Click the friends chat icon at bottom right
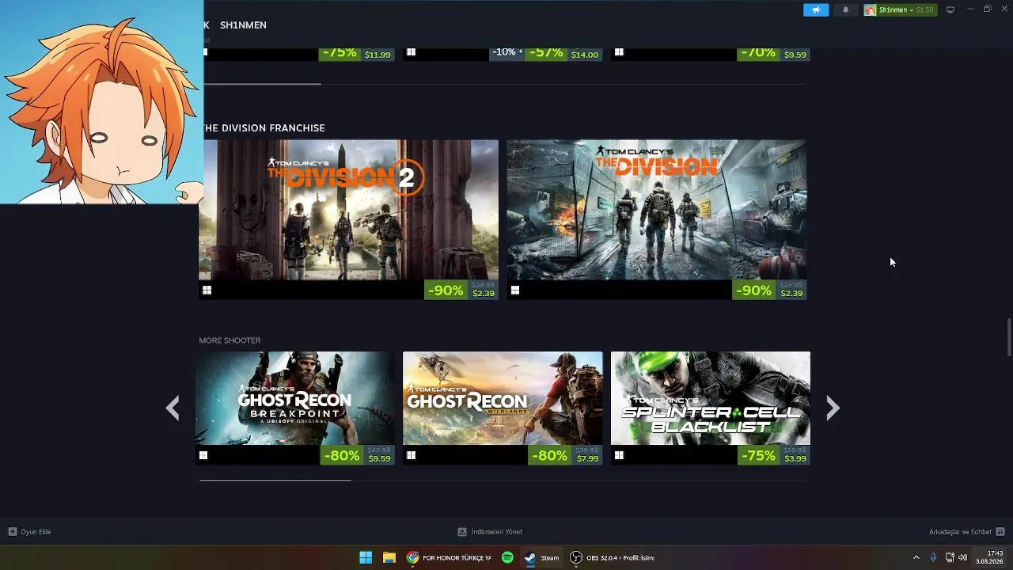This screenshot has width=1013, height=570. [1000, 532]
